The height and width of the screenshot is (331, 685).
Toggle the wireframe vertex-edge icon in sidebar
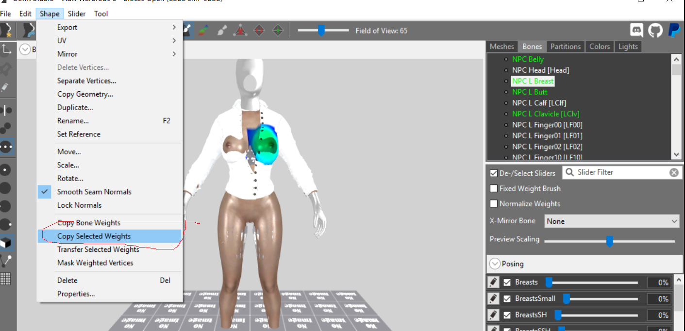coord(6,261)
